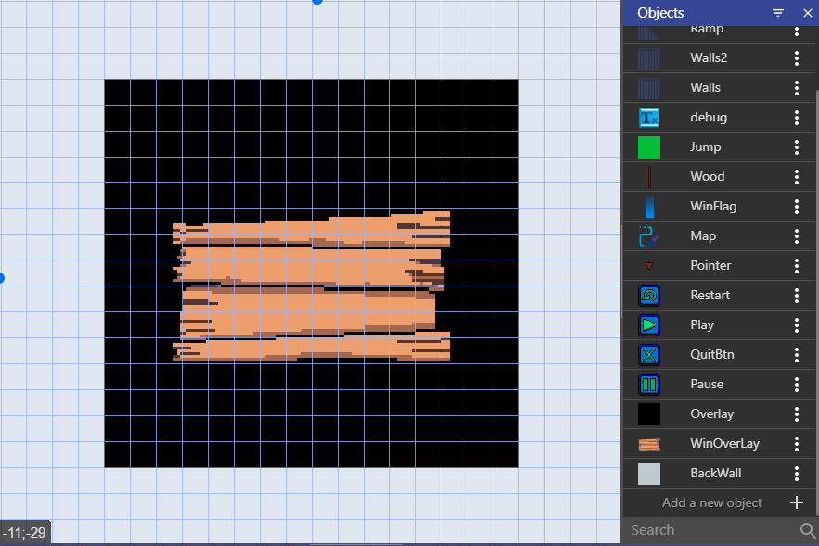Open the three-dot menu for Pointer
Image resolution: width=819 pixels, height=546 pixels.
coord(797,266)
